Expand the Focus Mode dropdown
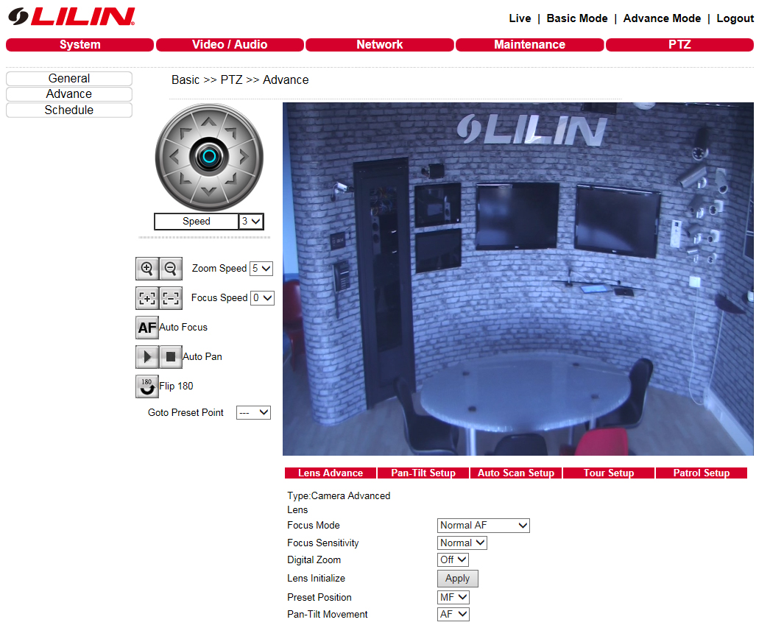 tap(483, 526)
